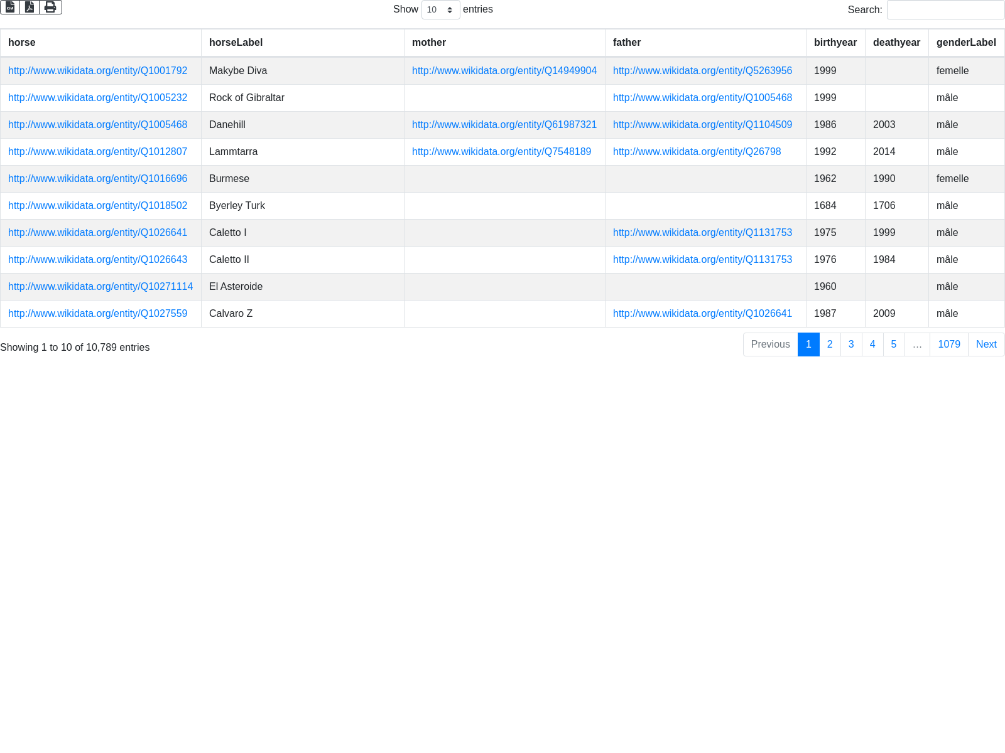Focus the Search input field
The width and height of the screenshot is (1005, 753).
click(945, 9)
